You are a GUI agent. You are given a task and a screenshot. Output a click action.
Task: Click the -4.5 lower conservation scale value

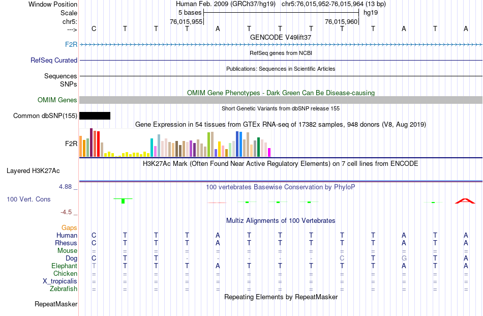pyautogui.click(x=66, y=212)
